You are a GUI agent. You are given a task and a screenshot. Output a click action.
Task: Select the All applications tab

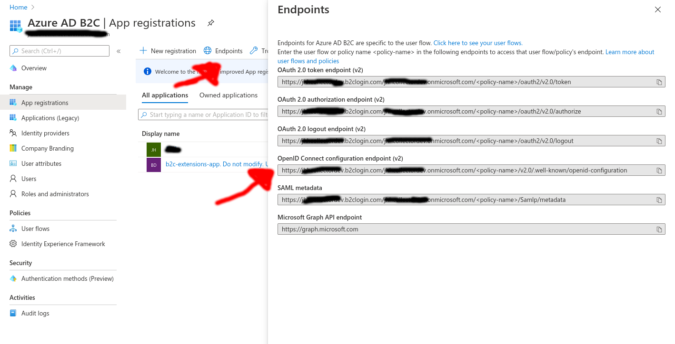(x=165, y=95)
